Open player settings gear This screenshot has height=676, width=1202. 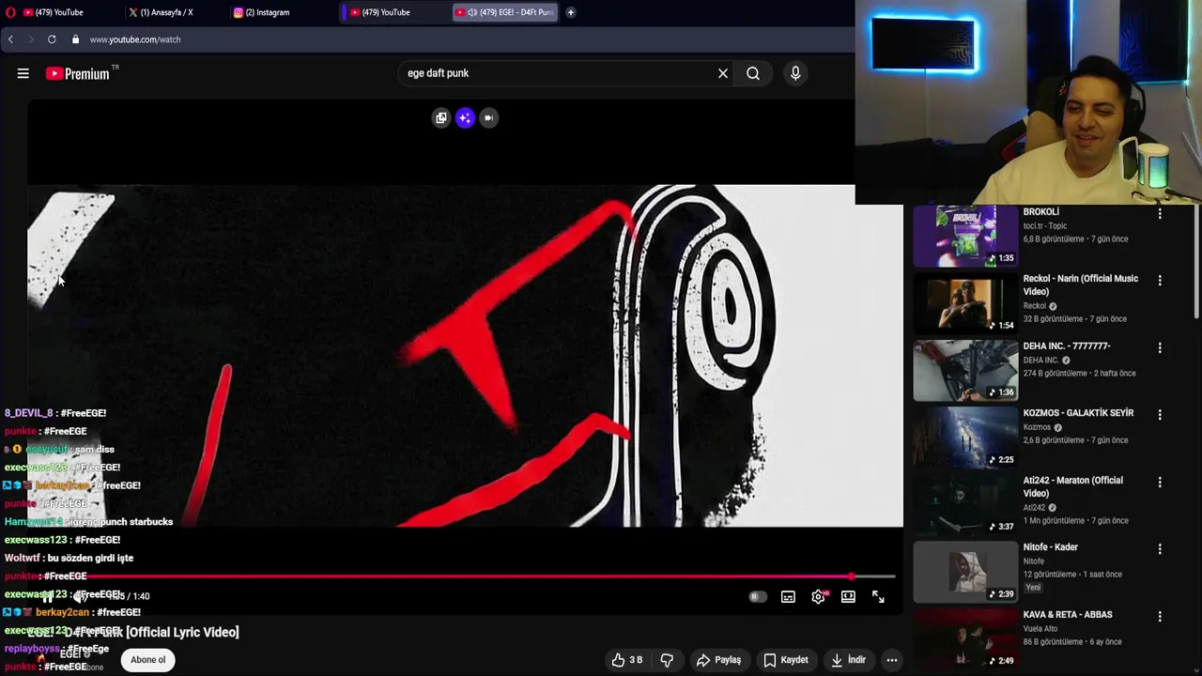[x=819, y=597]
